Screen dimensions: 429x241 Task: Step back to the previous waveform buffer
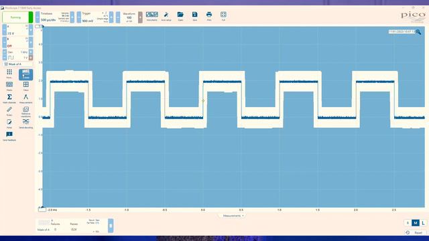118,17
